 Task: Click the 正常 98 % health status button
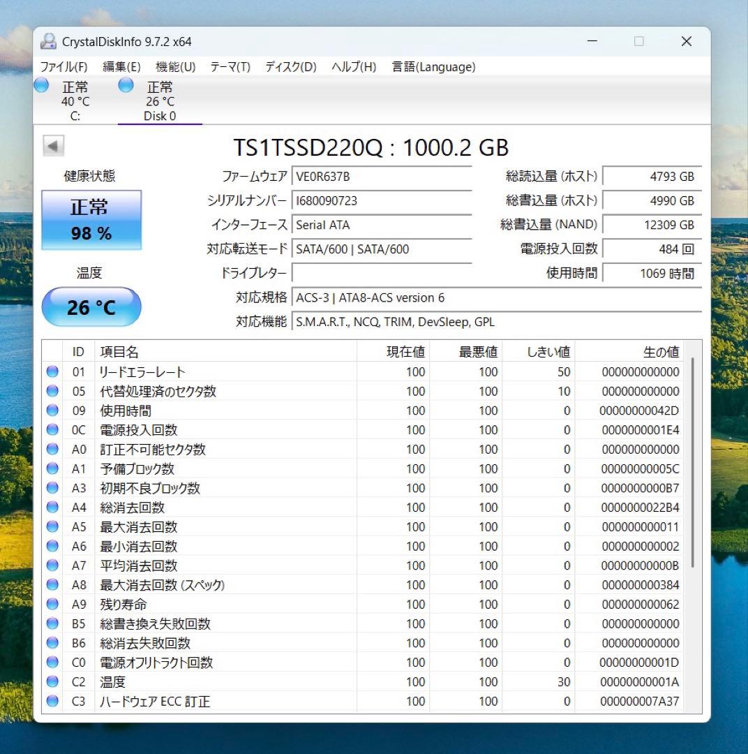pos(91,220)
